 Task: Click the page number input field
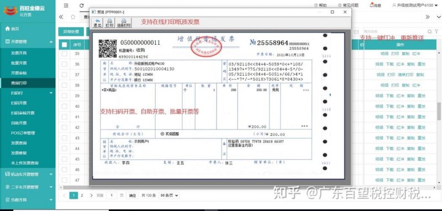pyautogui.click(x=112, y=195)
